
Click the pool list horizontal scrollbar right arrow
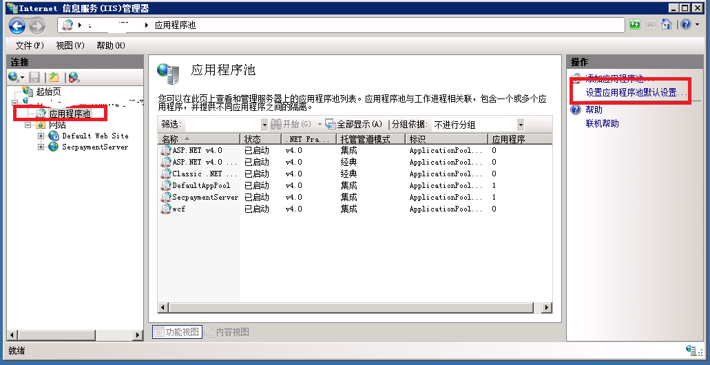(x=547, y=307)
